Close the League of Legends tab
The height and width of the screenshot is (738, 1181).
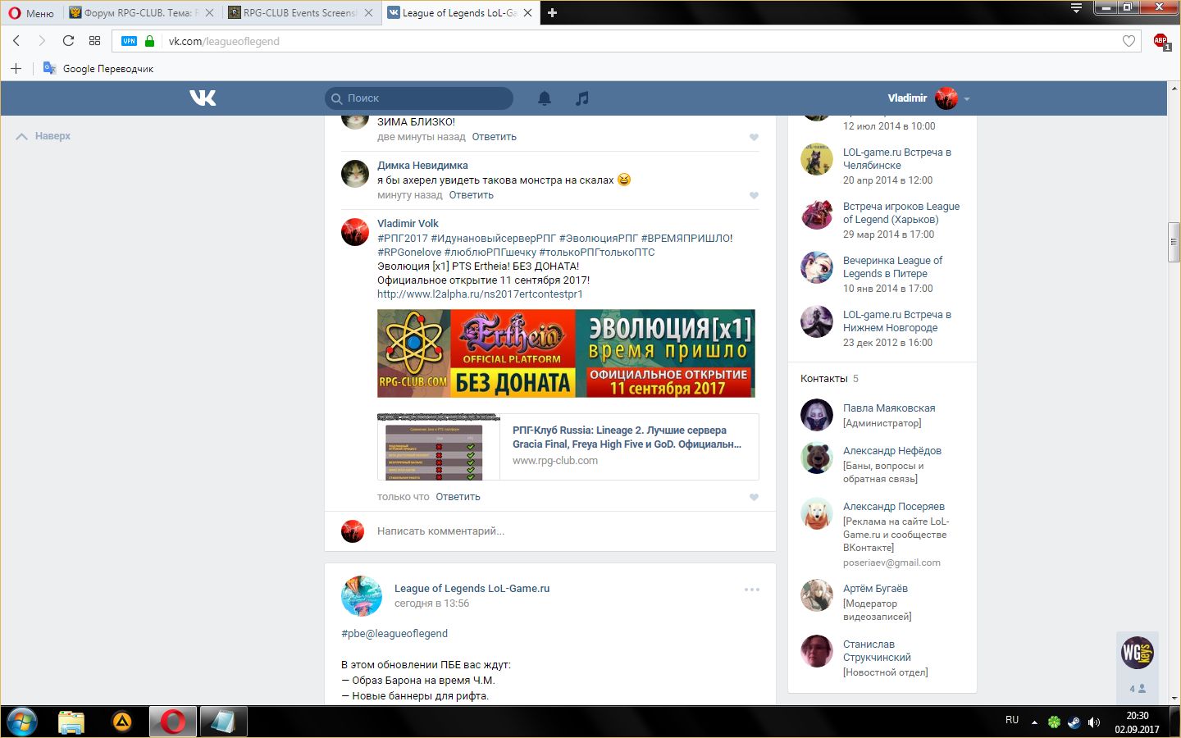tap(527, 13)
